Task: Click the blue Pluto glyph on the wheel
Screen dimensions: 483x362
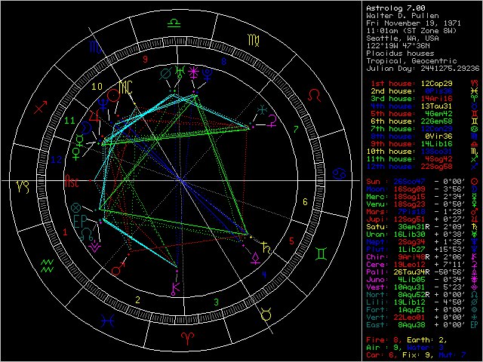Action: [x=208, y=75]
